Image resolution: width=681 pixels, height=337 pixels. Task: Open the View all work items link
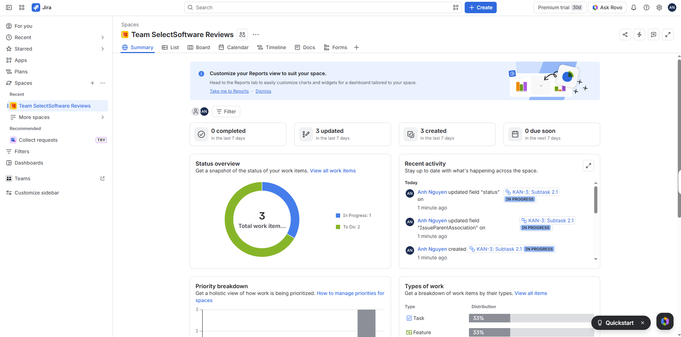pos(333,171)
